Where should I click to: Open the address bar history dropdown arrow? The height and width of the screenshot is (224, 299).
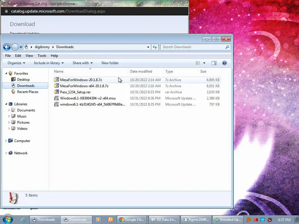[148, 47]
